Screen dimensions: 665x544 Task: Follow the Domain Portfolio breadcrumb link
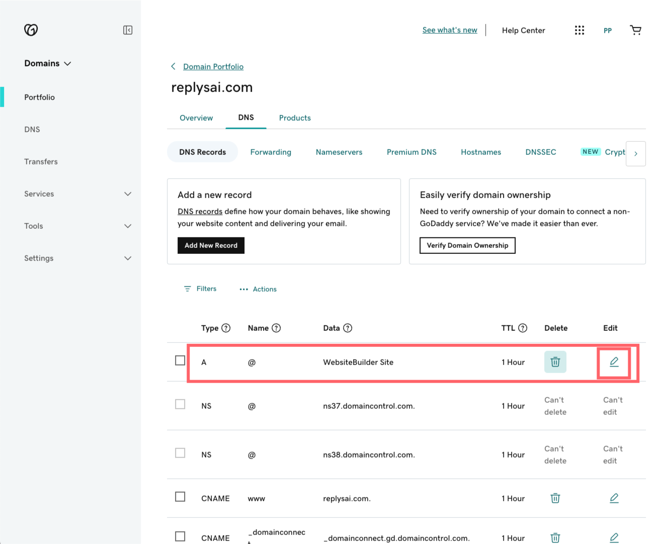tap(213, 66)
